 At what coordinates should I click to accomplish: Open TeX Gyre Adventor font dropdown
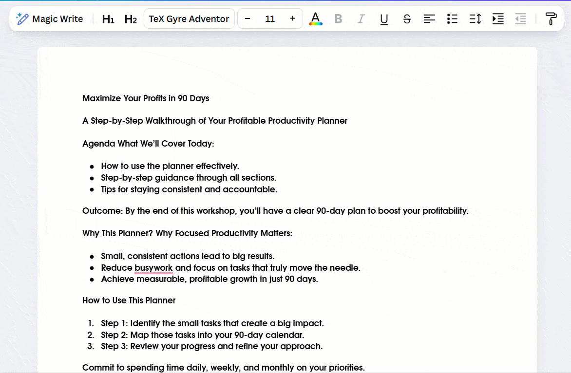pos(189,19)
